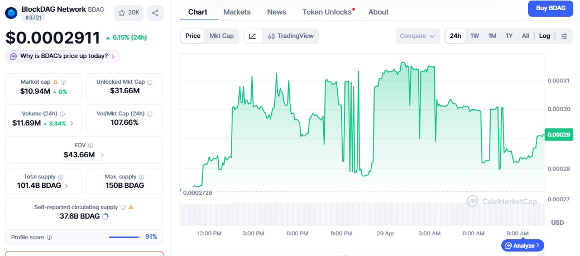This screenshot has height=256, width=580.
Task: Select Price chart mode
Action: [193, 36]
